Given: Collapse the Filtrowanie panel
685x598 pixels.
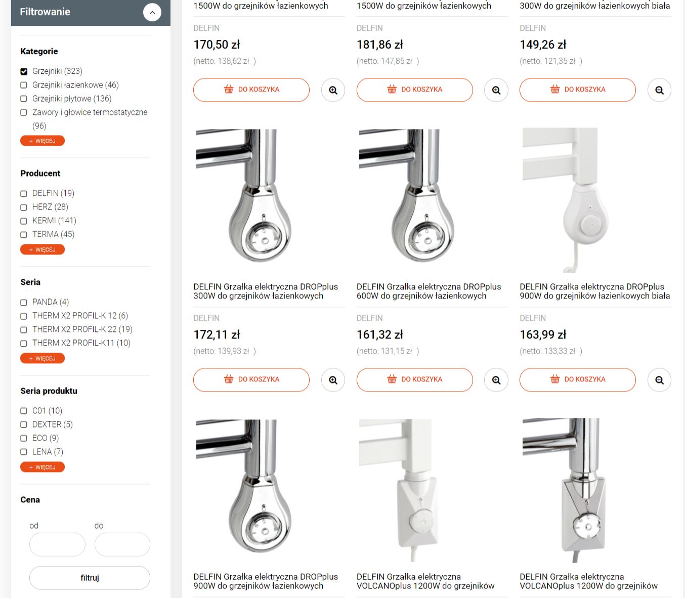Looking at the screenshot, I should [152, 12].
